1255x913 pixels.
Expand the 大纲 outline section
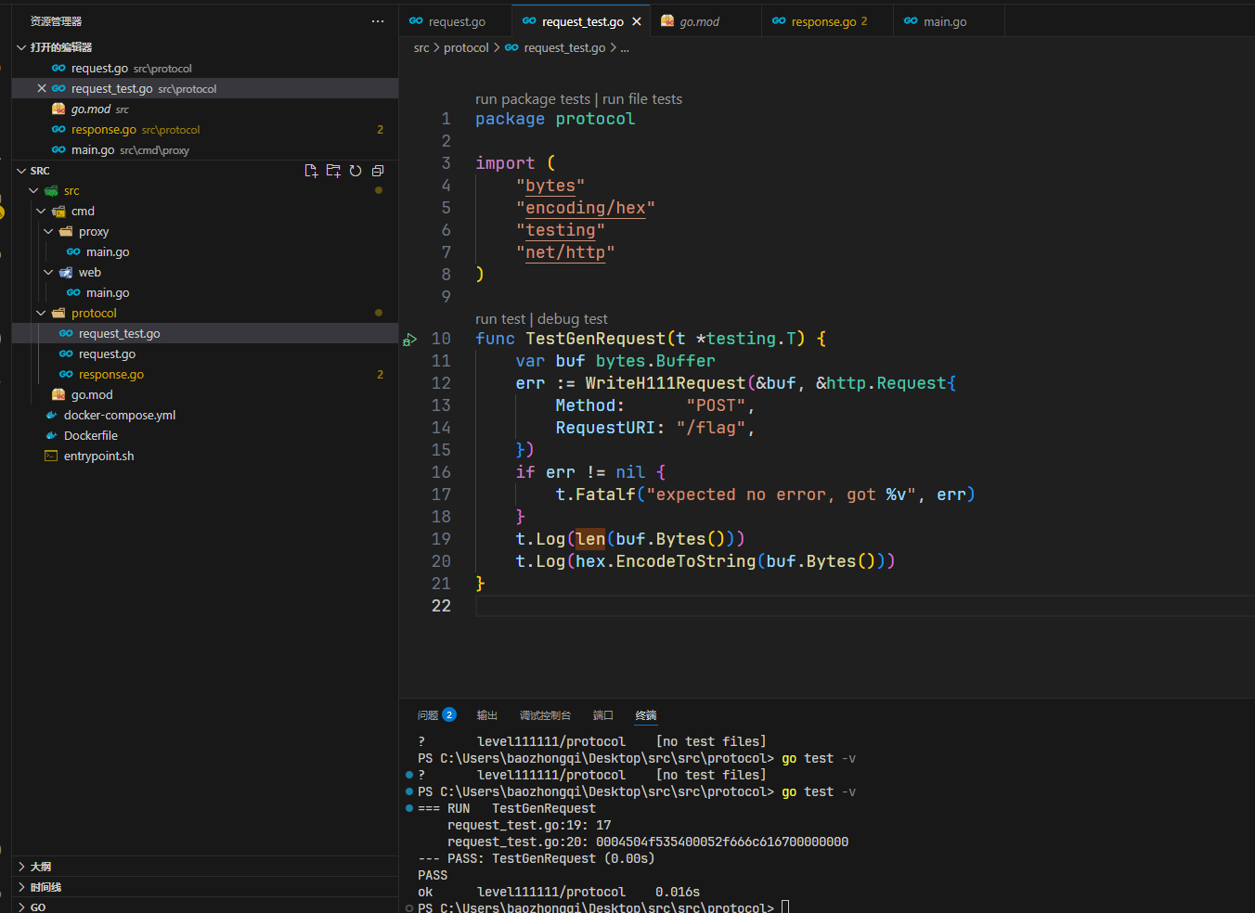tap(41, 867)
